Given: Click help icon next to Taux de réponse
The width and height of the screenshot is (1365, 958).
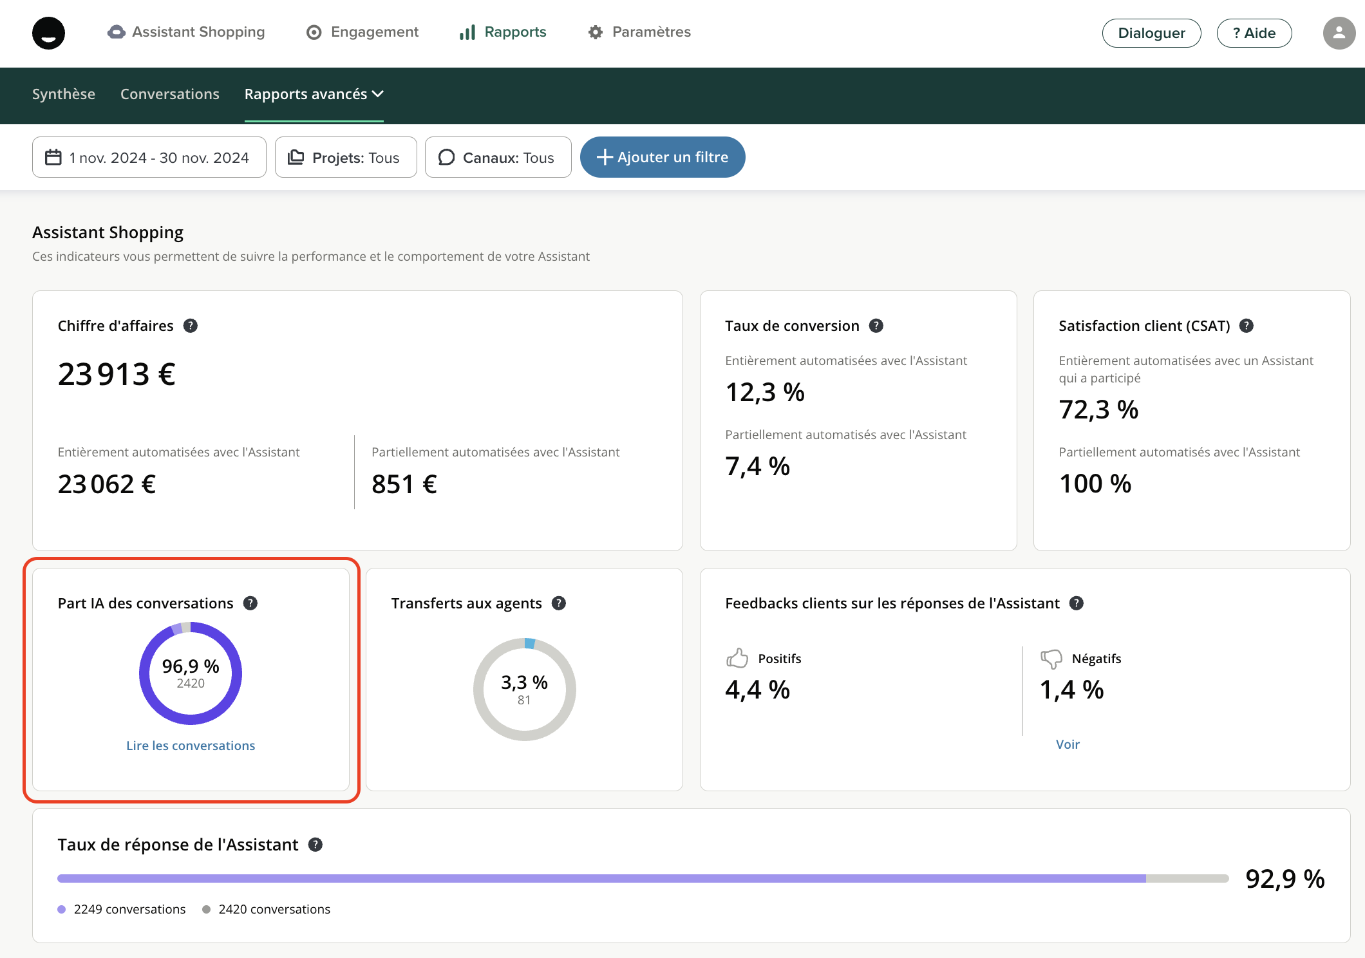Looking at the screenshot, I should point(315,845).
